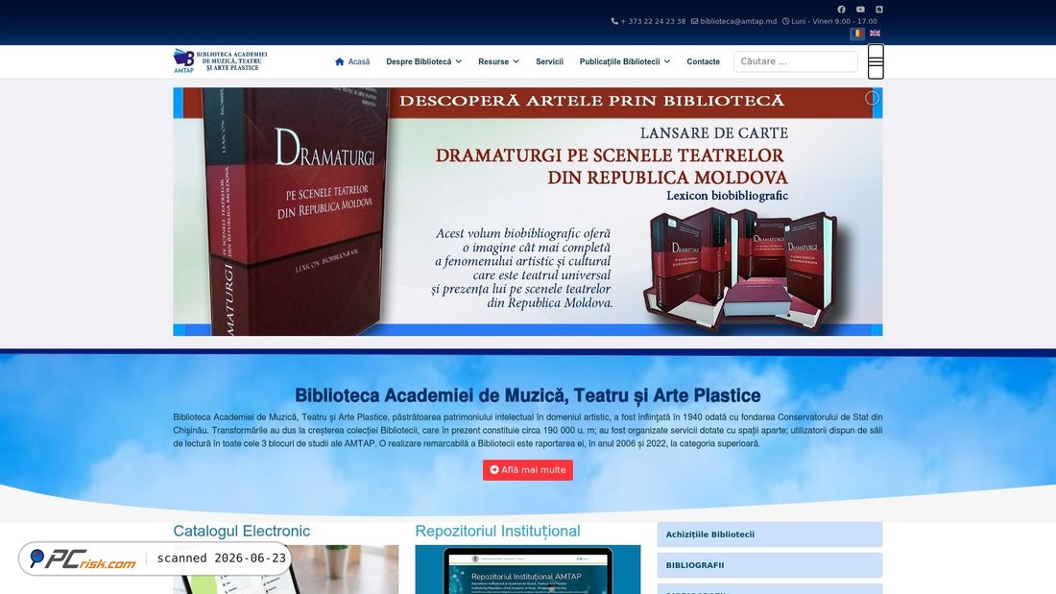
Task: Expand the Publicațiile Bibliotecii dropdown menu
Action: pos(624,61)
